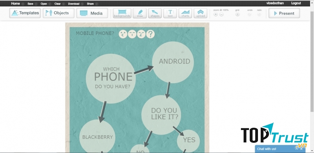Click the undo icon
Image resolution: width=314 pixels, height=153 pixels.
pos(250,15)
